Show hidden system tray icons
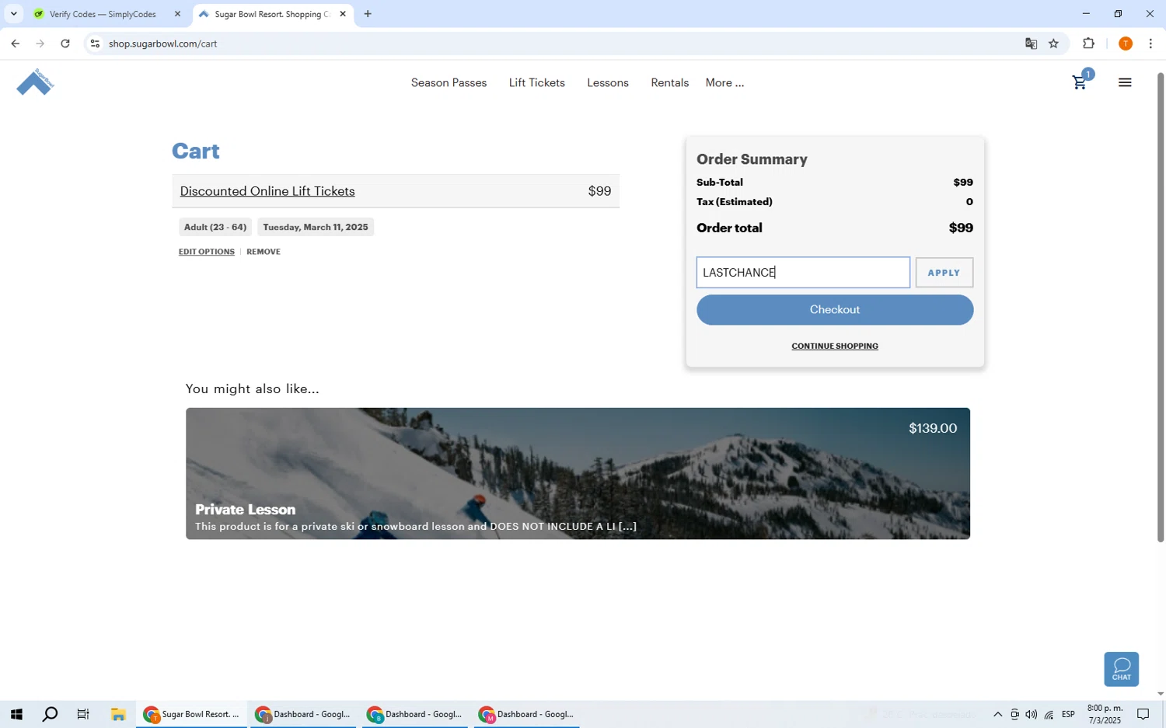 point(997,714)
